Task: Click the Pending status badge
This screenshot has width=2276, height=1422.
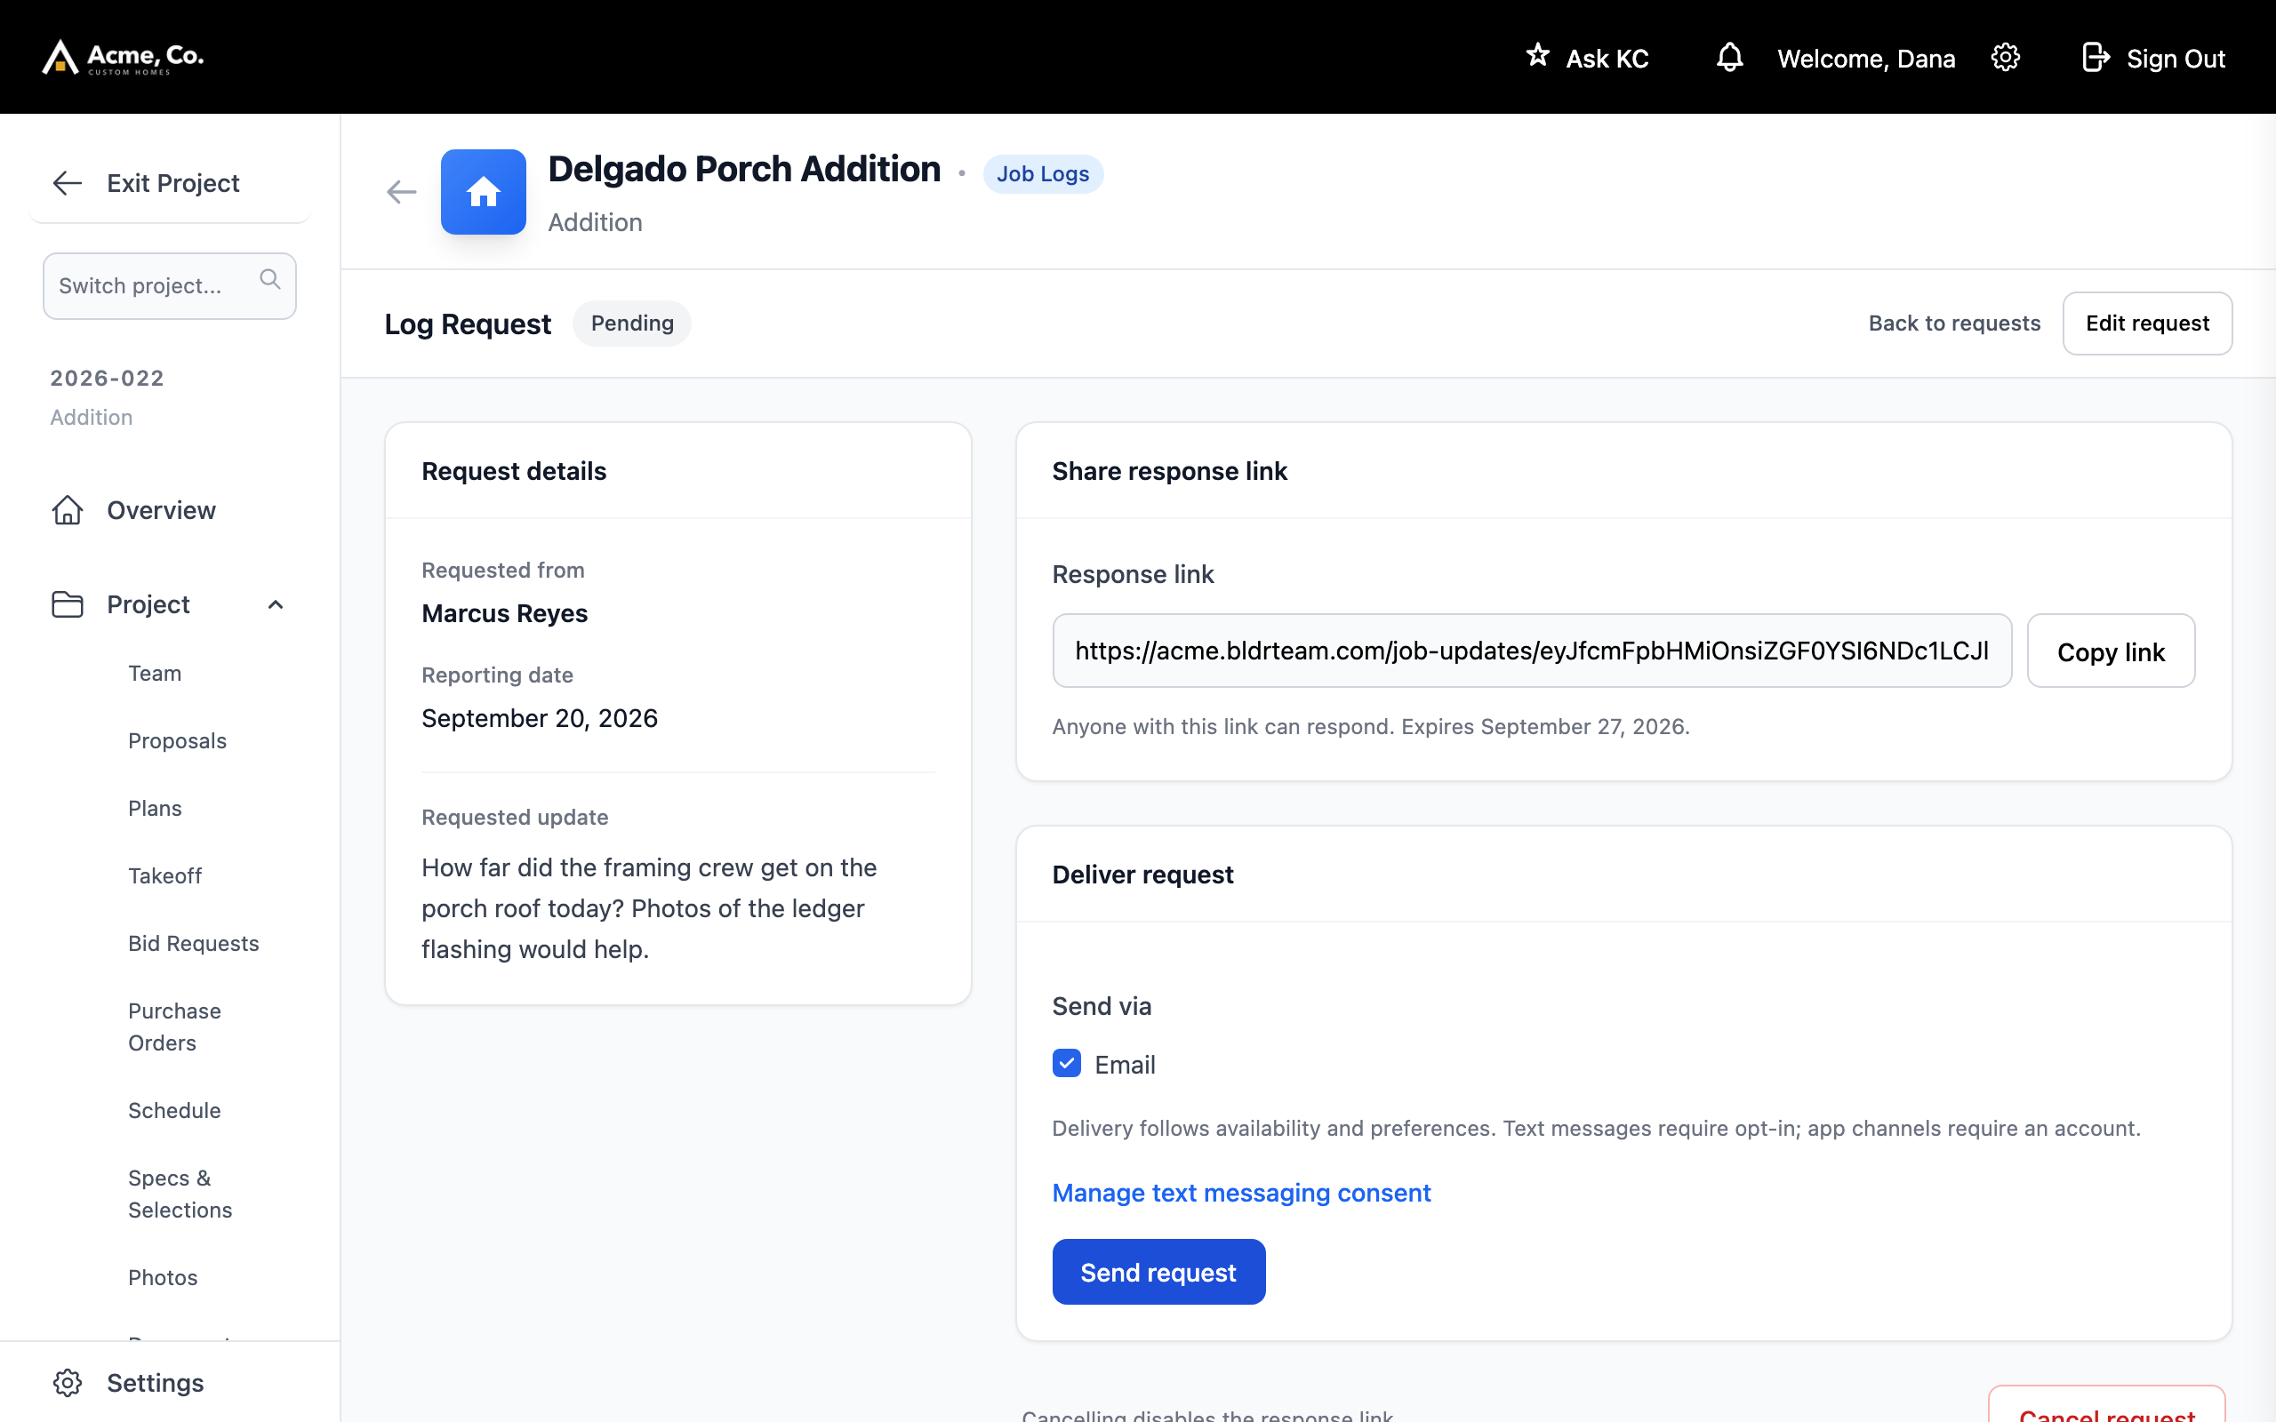Action: click(x=632, y=324)
